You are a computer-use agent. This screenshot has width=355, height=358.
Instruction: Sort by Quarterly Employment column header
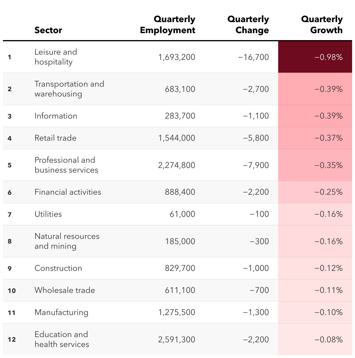click(x=168, y=25)
